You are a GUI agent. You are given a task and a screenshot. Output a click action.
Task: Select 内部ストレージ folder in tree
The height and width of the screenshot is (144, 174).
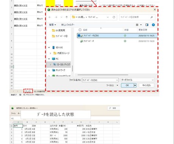click(x=61, y=53)
